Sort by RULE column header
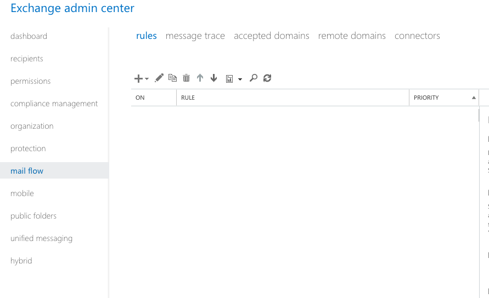The image size is (489, 298). [293, 98]
